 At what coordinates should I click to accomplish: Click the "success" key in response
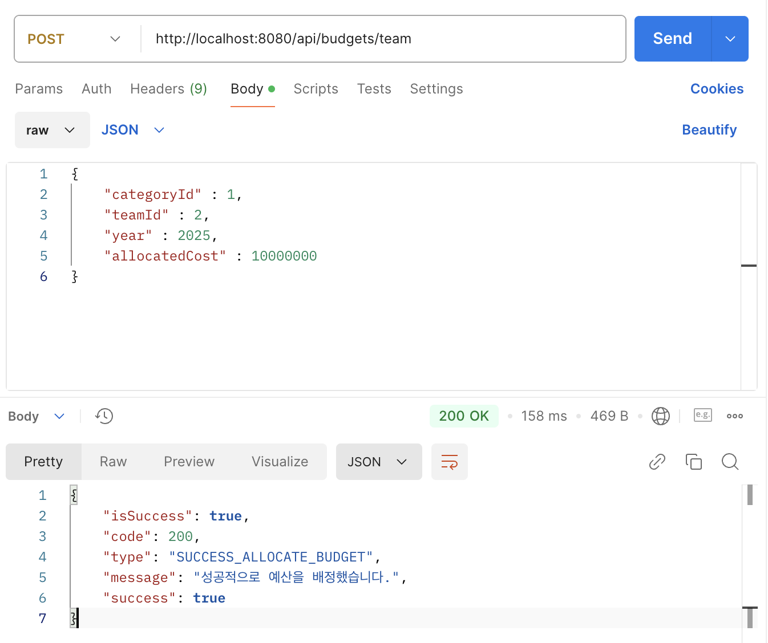[140, 598]
